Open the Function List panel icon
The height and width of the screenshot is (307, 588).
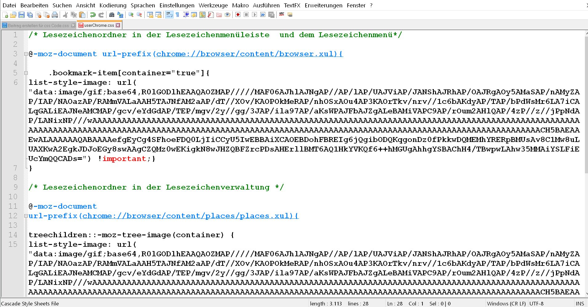210,15
